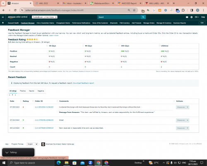This screenshot has height=166, width=207.
Task: Open the notifications icon in the system tray
Action: (202, 163)
